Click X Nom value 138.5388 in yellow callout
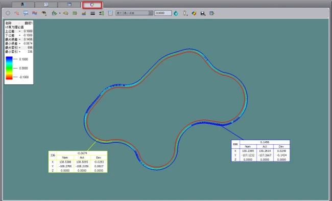This screenshot has height=201, width=332. [x=65, y=162]
